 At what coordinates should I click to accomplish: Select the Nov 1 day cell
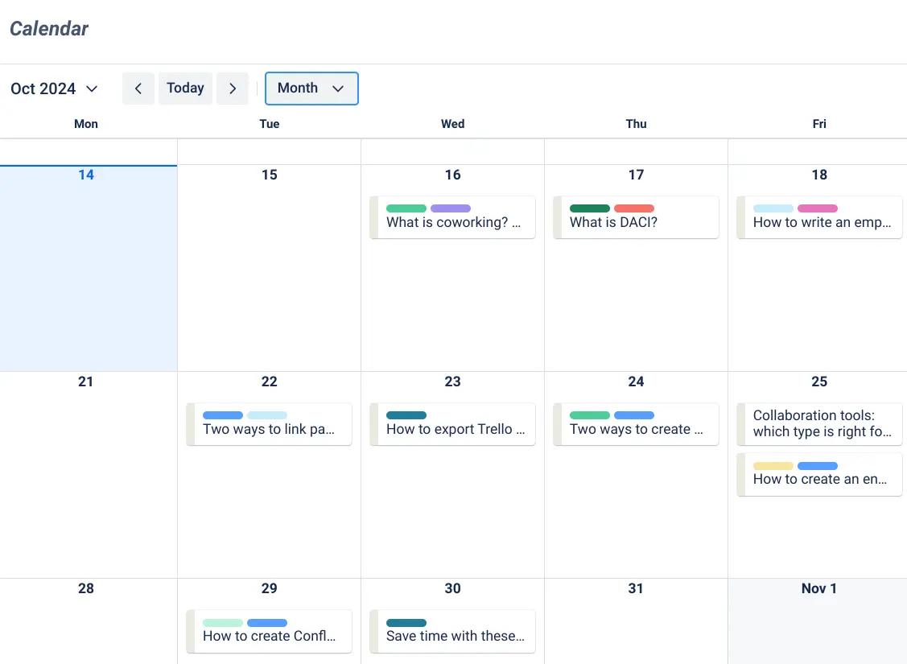click(x=818, y=621)
